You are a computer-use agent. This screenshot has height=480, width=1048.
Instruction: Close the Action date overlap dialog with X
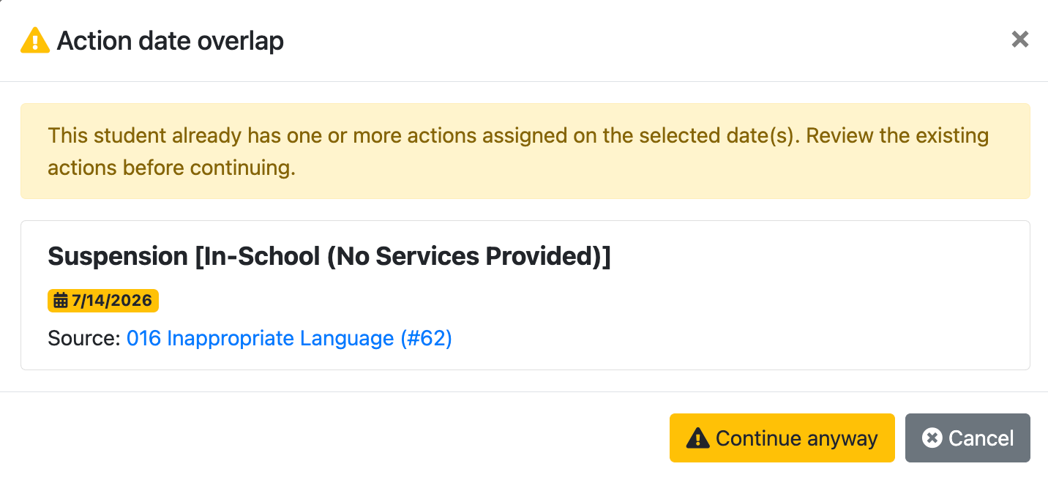point(1020,40)
